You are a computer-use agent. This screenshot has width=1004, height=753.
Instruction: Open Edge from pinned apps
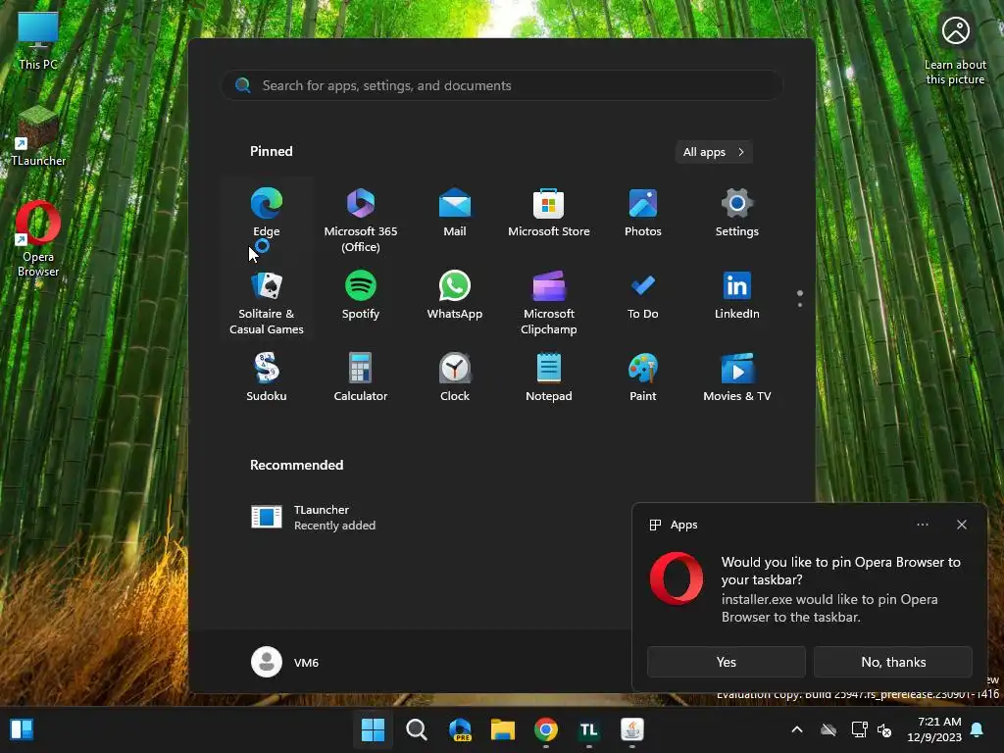(x=267, y=214)
